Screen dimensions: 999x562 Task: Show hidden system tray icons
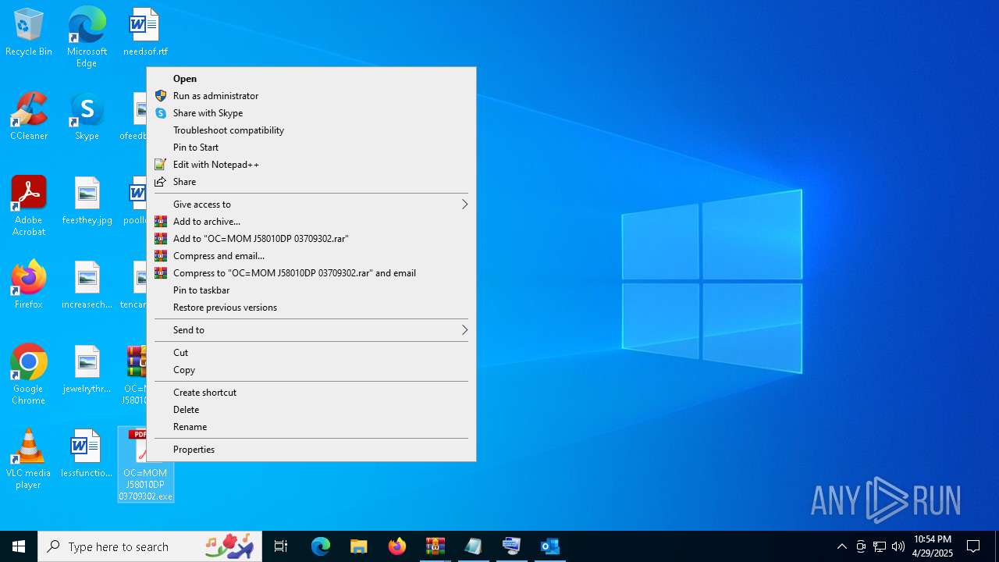(841, 546)
